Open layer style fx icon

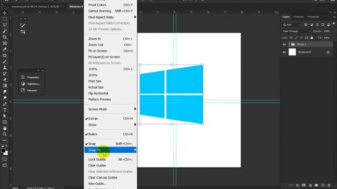298,185
